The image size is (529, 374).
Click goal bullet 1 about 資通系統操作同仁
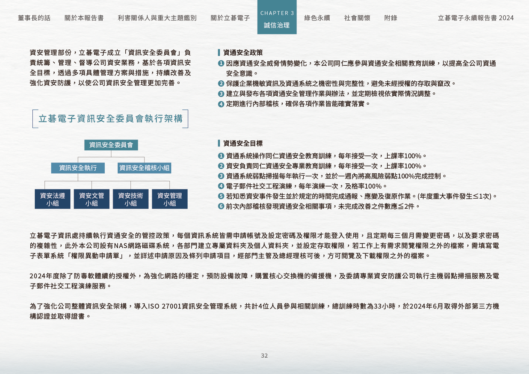coord(322,156)
